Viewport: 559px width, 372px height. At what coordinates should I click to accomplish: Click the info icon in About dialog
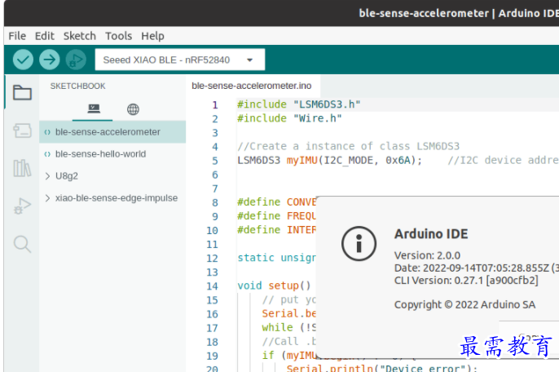tap(359, 243)
